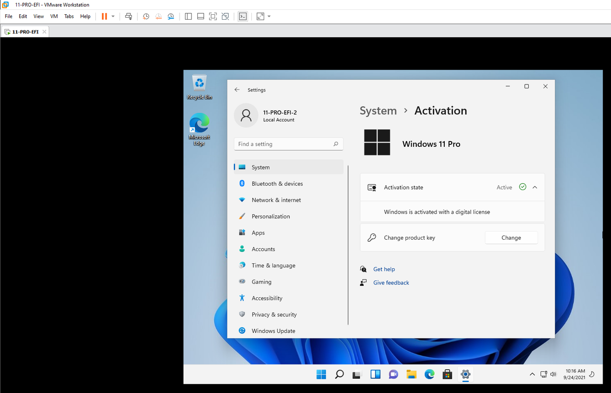
Task: Open the snapshot manager icon
Action: (171, 16)
